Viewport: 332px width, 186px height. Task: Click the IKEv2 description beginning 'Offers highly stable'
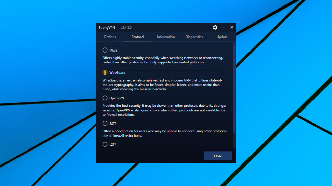click(163, 60)
